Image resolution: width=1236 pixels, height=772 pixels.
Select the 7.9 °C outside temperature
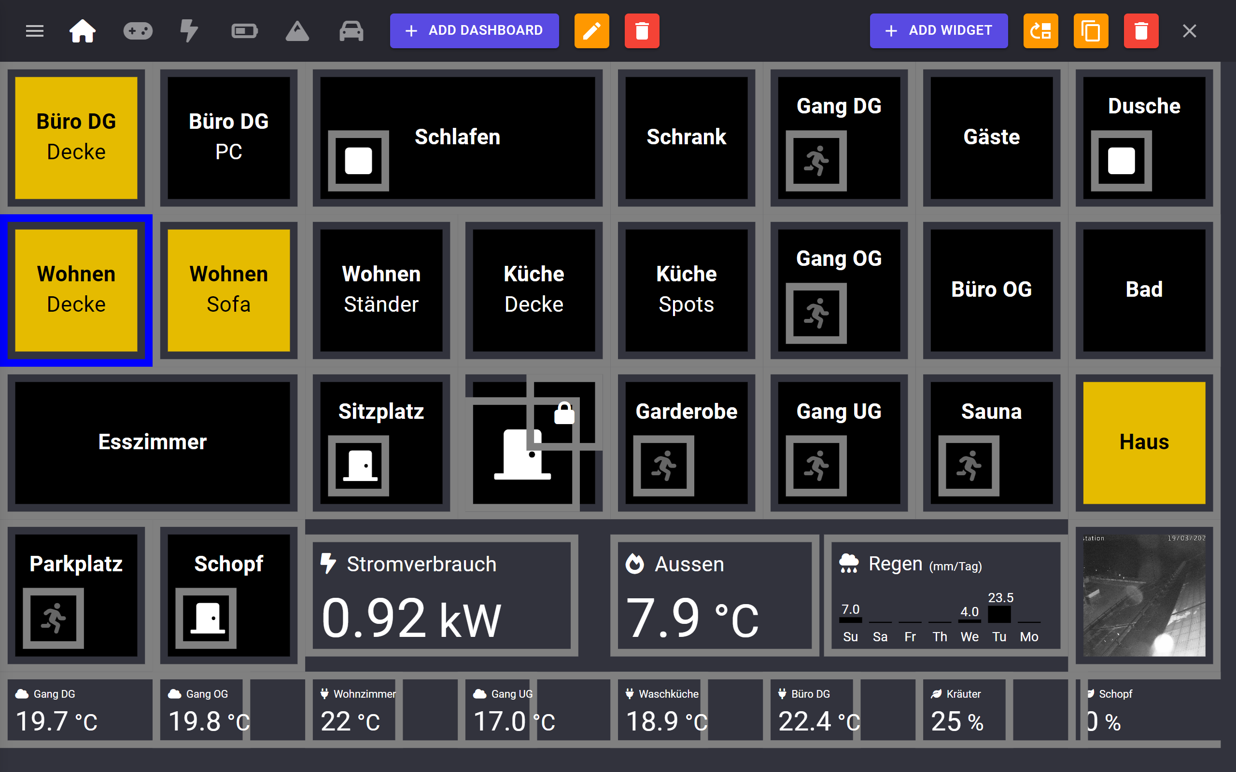(692, 618)
